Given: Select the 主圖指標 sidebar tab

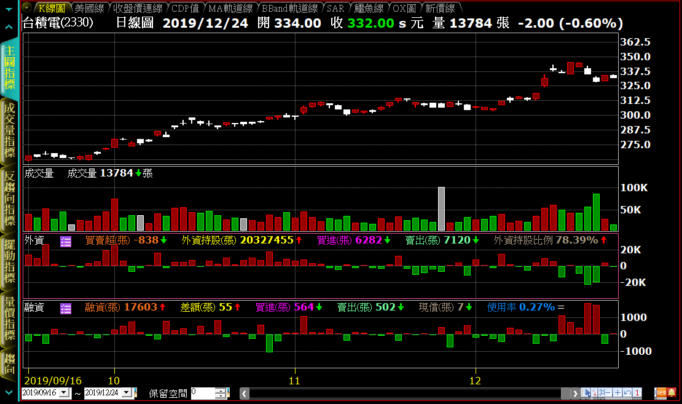Looking at the screenshot, I should 10,68.
